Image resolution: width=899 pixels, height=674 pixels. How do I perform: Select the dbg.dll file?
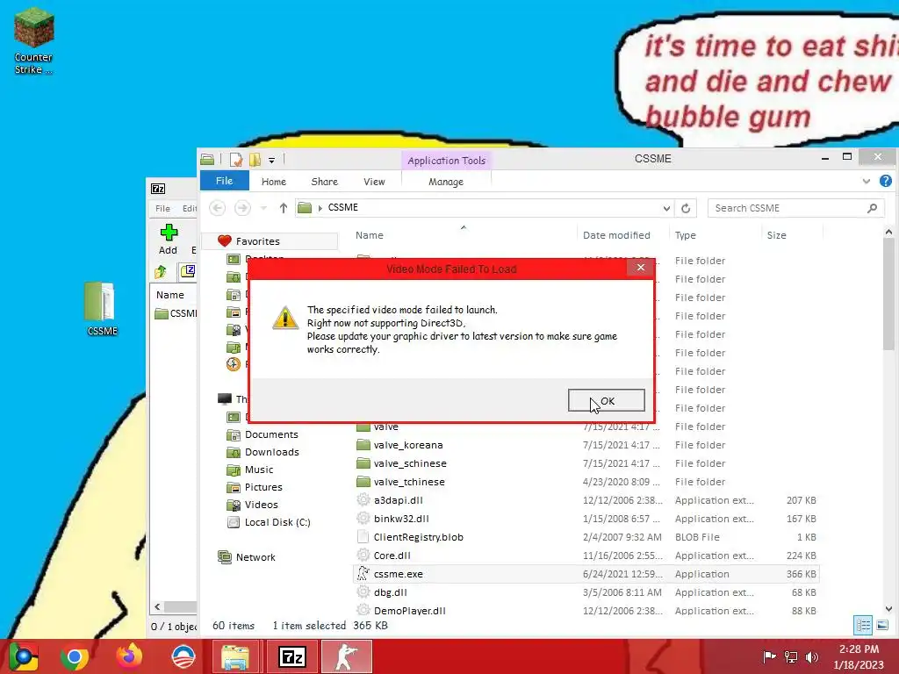390,592
